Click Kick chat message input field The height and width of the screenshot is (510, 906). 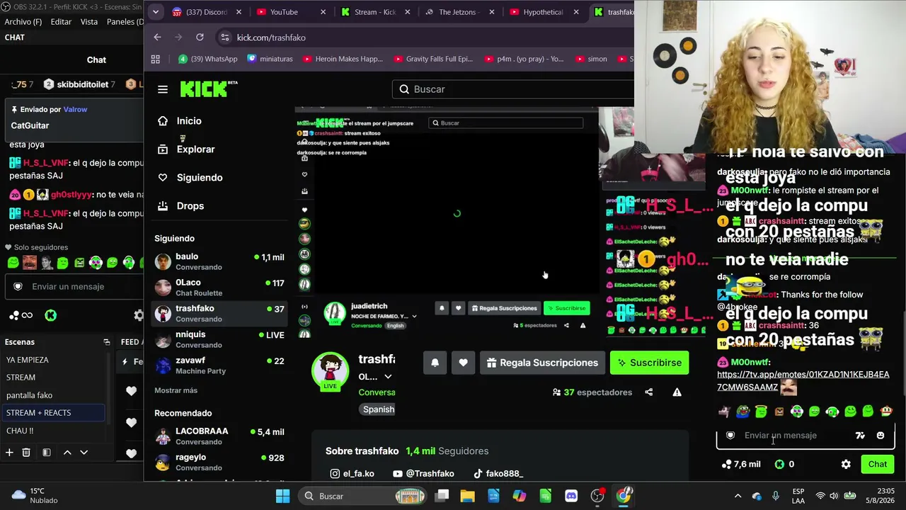click(793, 436)
